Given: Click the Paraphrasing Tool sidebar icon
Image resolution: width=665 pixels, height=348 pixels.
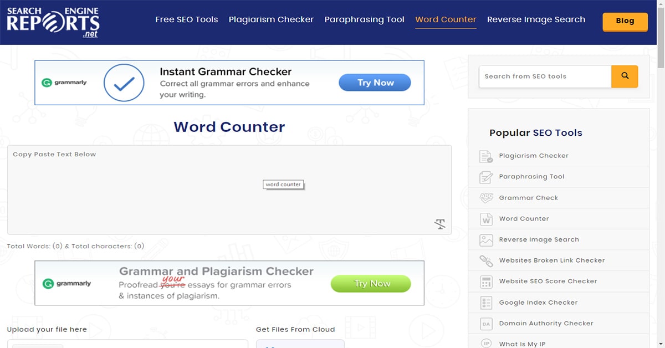Looking at the screenshot, I should pyautogui.click(x=486, y=177).
